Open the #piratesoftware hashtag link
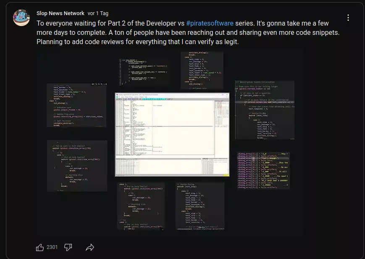Screen dimensions: 365x259 point(210,23)
